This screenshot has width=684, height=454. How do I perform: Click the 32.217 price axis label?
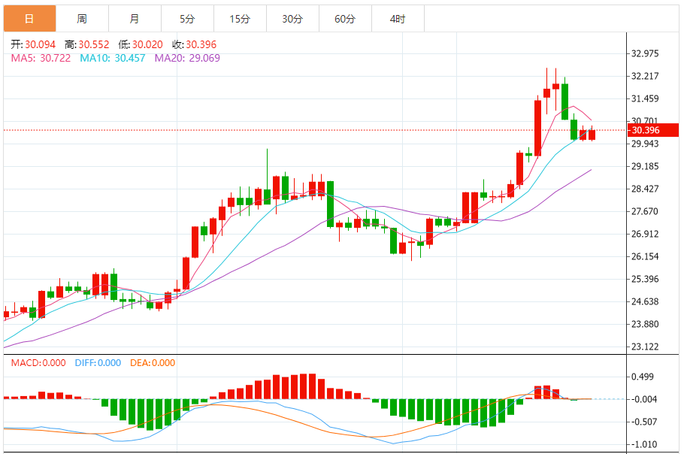(645, 76)
